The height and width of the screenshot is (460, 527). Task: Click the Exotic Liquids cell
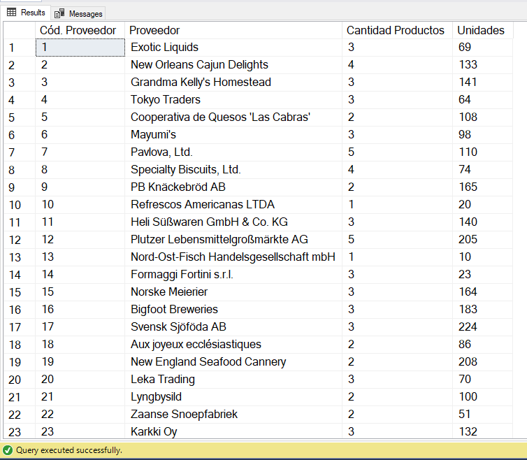click(x=233, y=48)
